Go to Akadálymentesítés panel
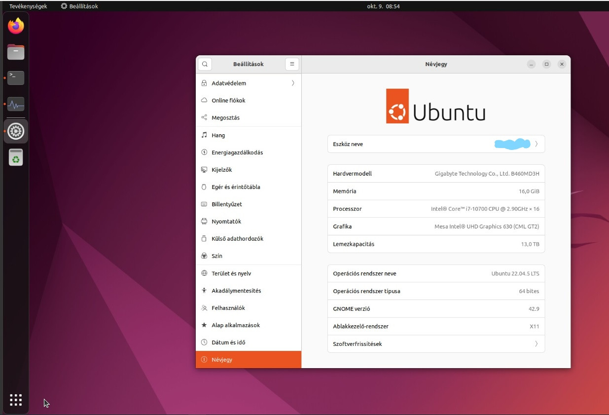The width and height of the screenshot is (609, 415). [249, 291]
